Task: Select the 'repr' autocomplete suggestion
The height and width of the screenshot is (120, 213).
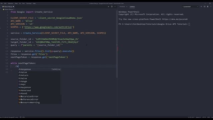Action: (x=39, y=84)
